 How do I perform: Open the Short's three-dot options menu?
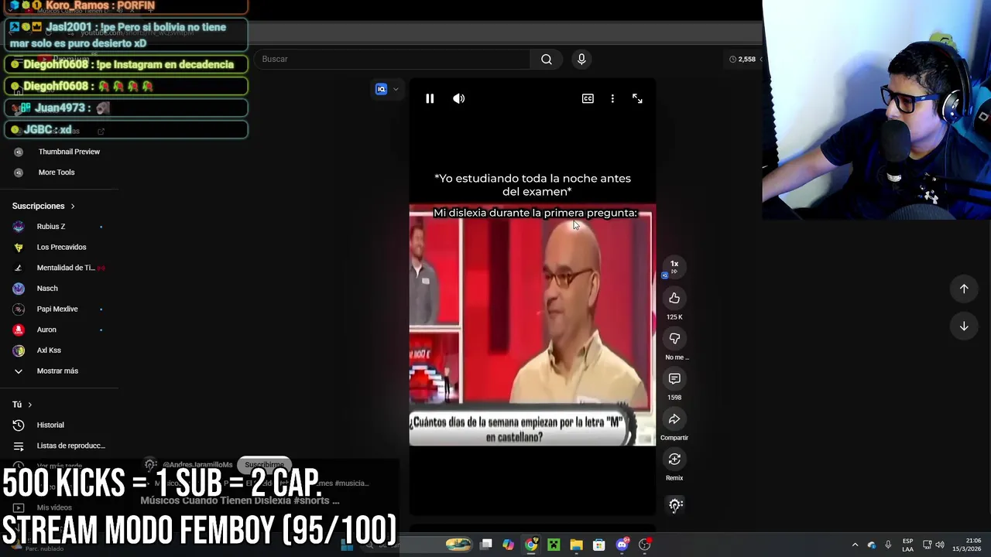(612, 98)
